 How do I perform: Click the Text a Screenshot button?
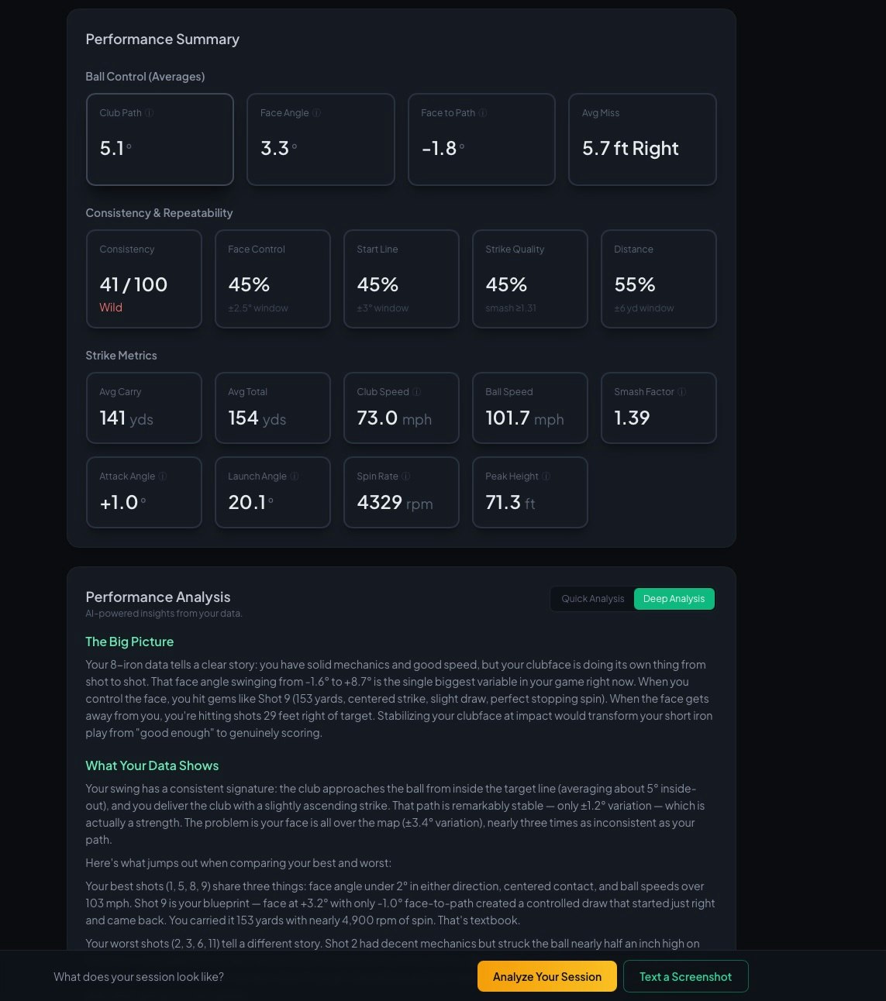[x=685, y=976]
